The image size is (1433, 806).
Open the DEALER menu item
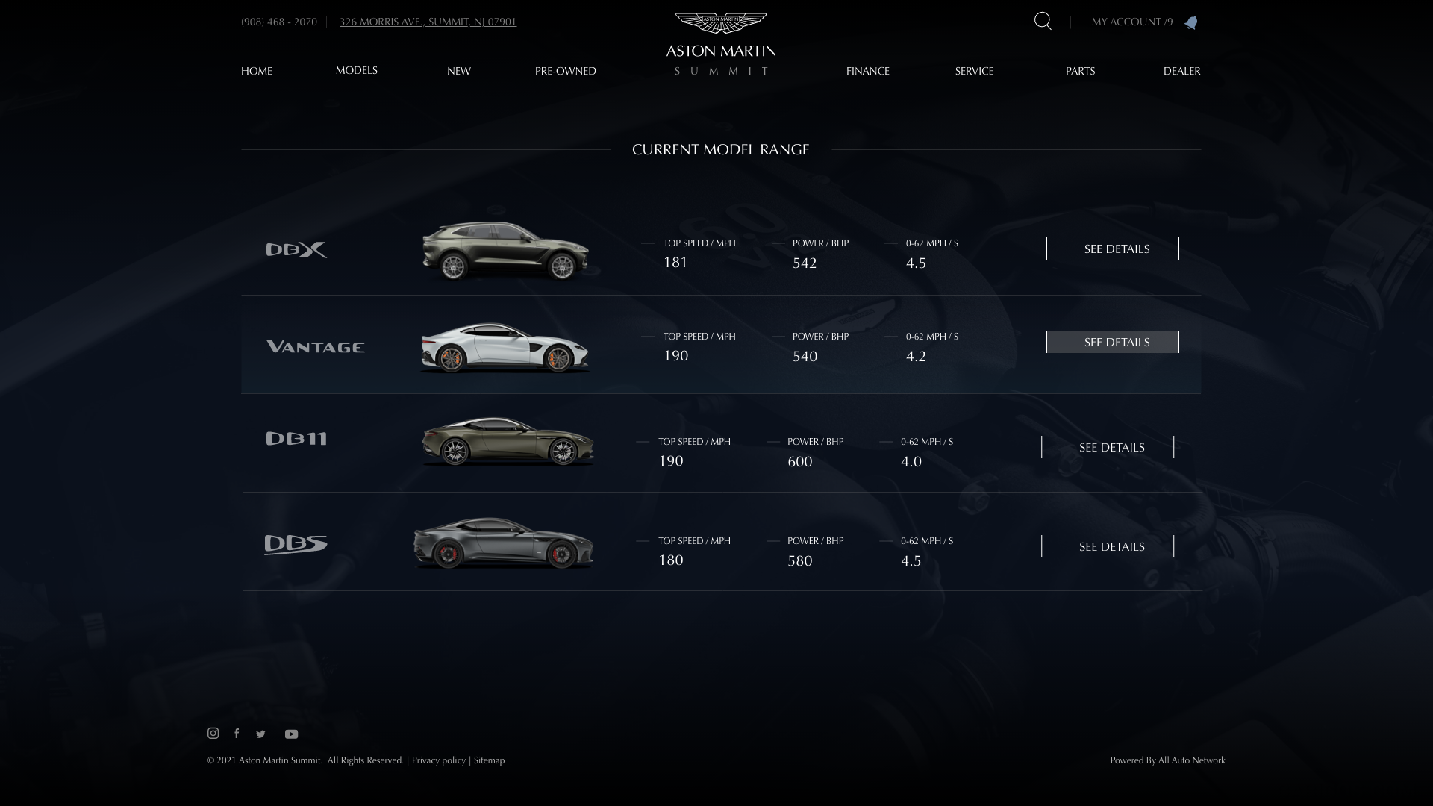click(x=1182, y=71)
